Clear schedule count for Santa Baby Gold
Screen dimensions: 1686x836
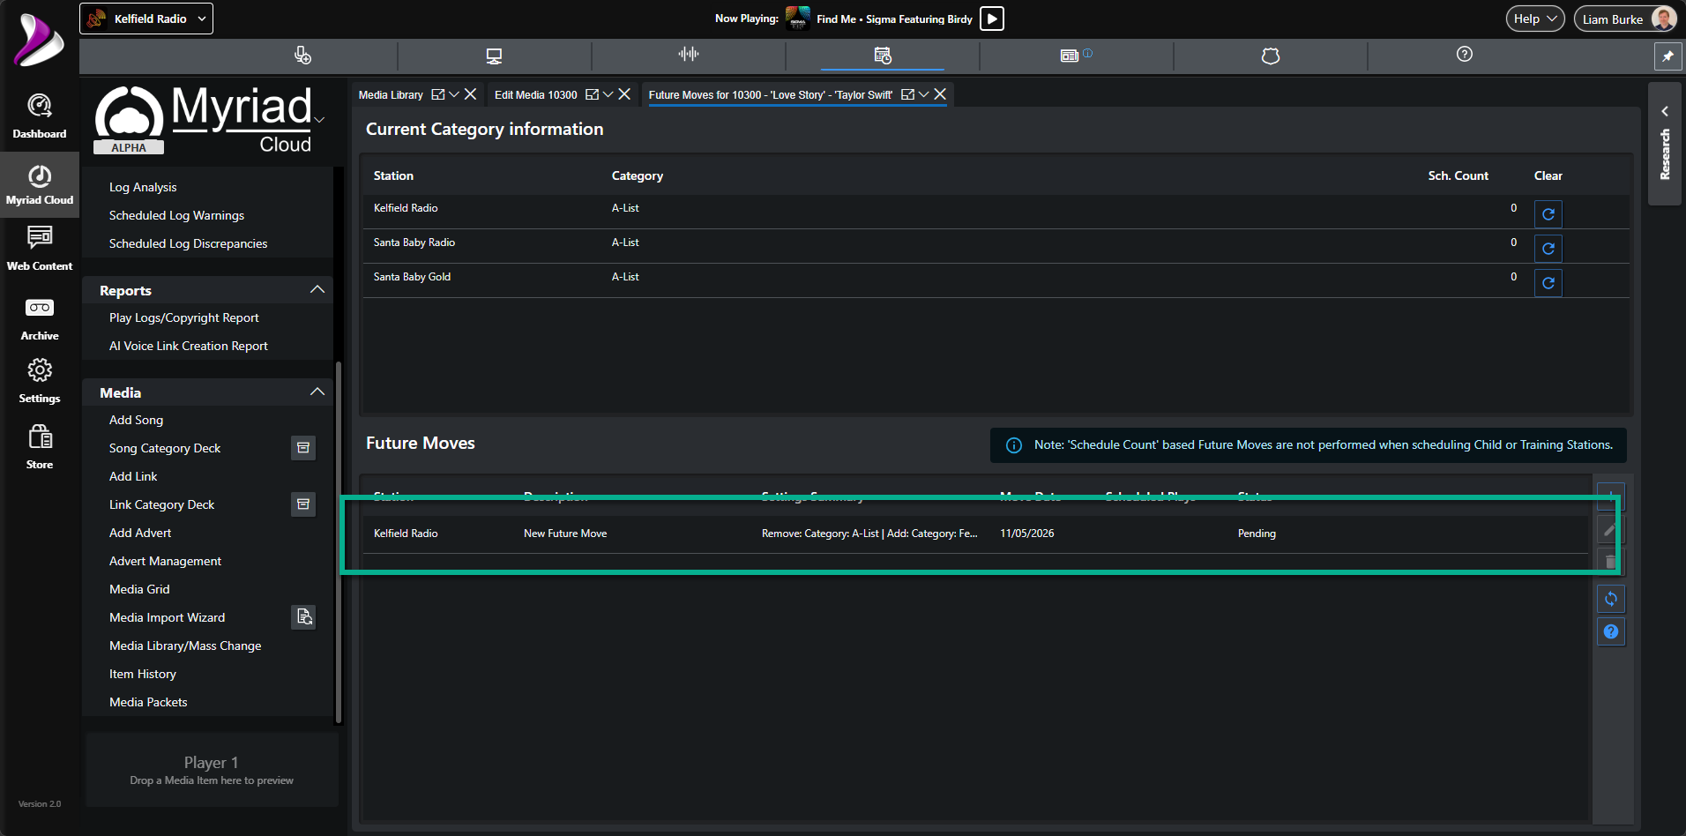(x=1548, y=283)
